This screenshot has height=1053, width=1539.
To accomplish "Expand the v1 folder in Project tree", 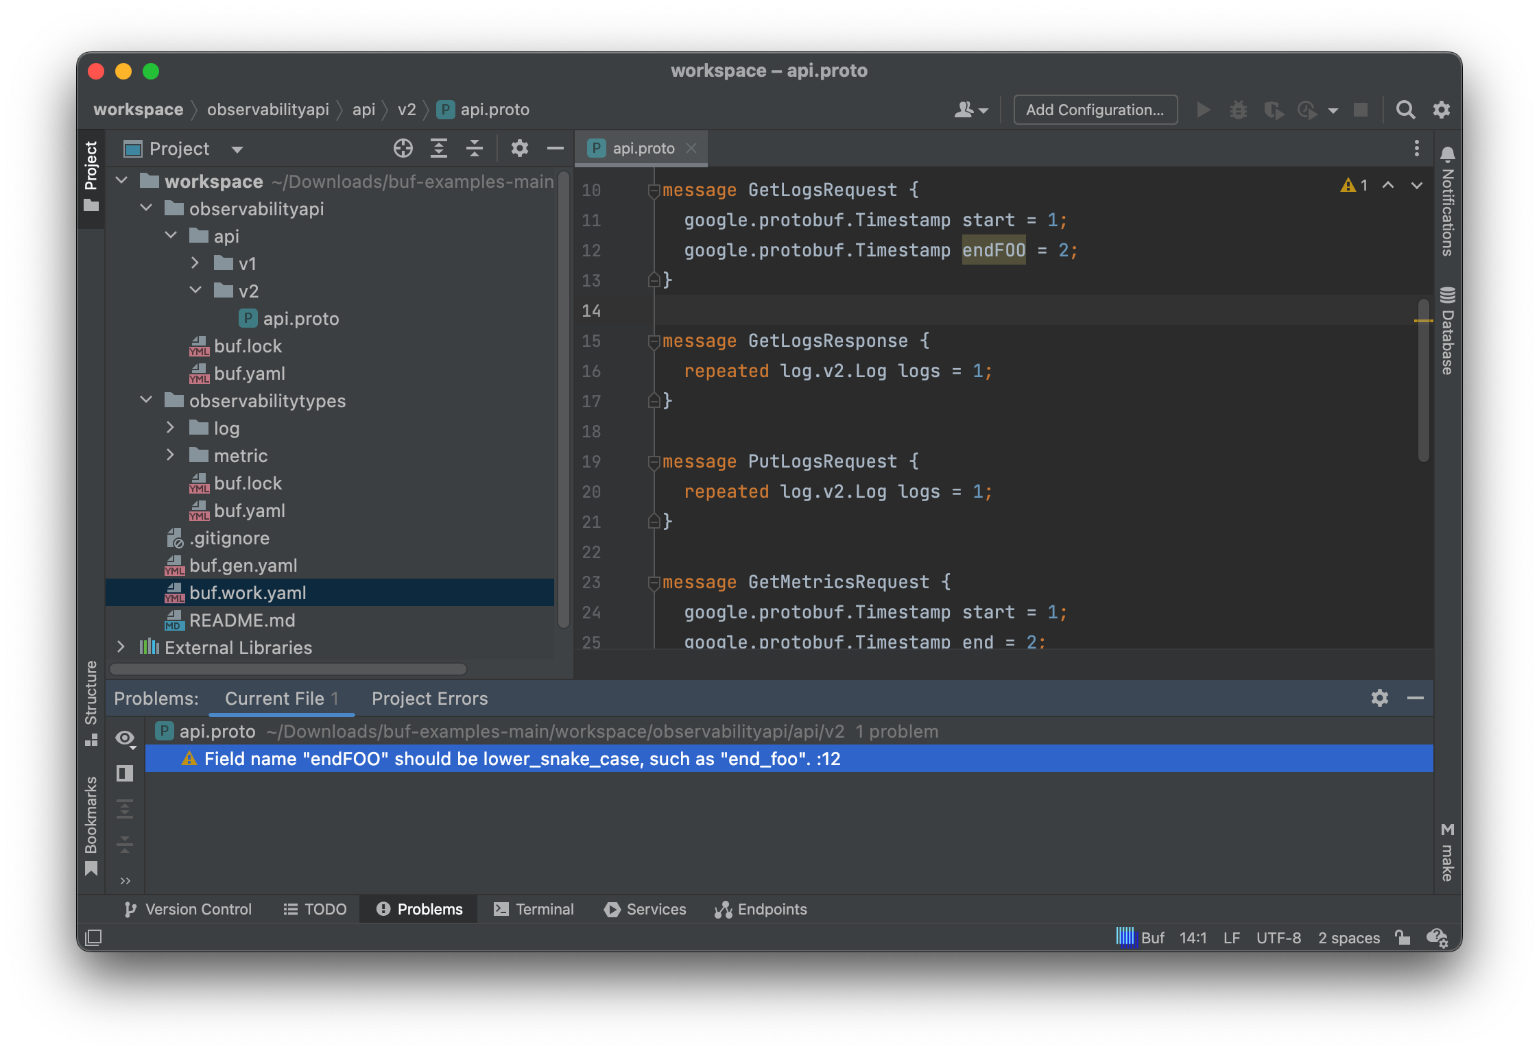I will point(196,263).
